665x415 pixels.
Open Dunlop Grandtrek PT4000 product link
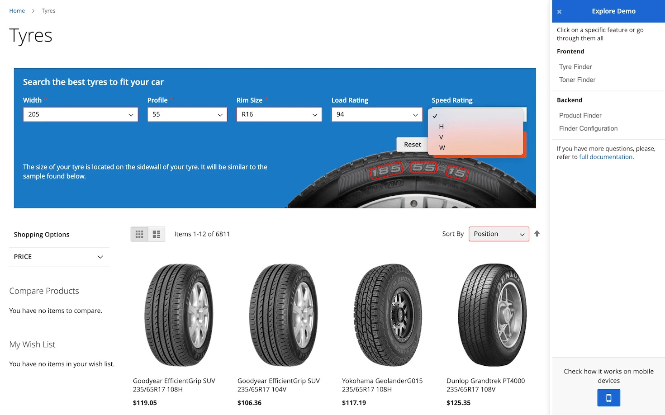point(486,385)
